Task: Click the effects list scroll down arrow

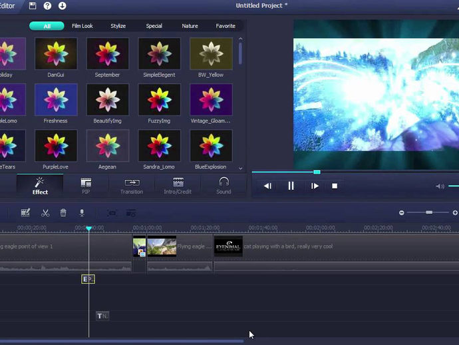Action: (240, 169)
